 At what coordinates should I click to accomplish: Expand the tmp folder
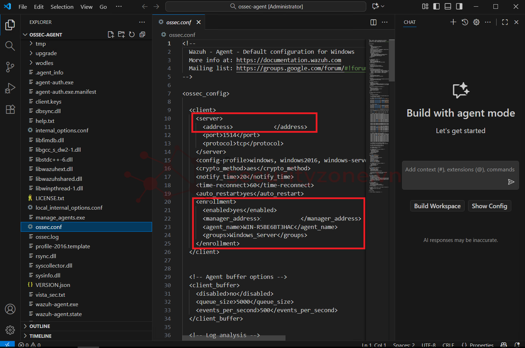pos(40,44)
